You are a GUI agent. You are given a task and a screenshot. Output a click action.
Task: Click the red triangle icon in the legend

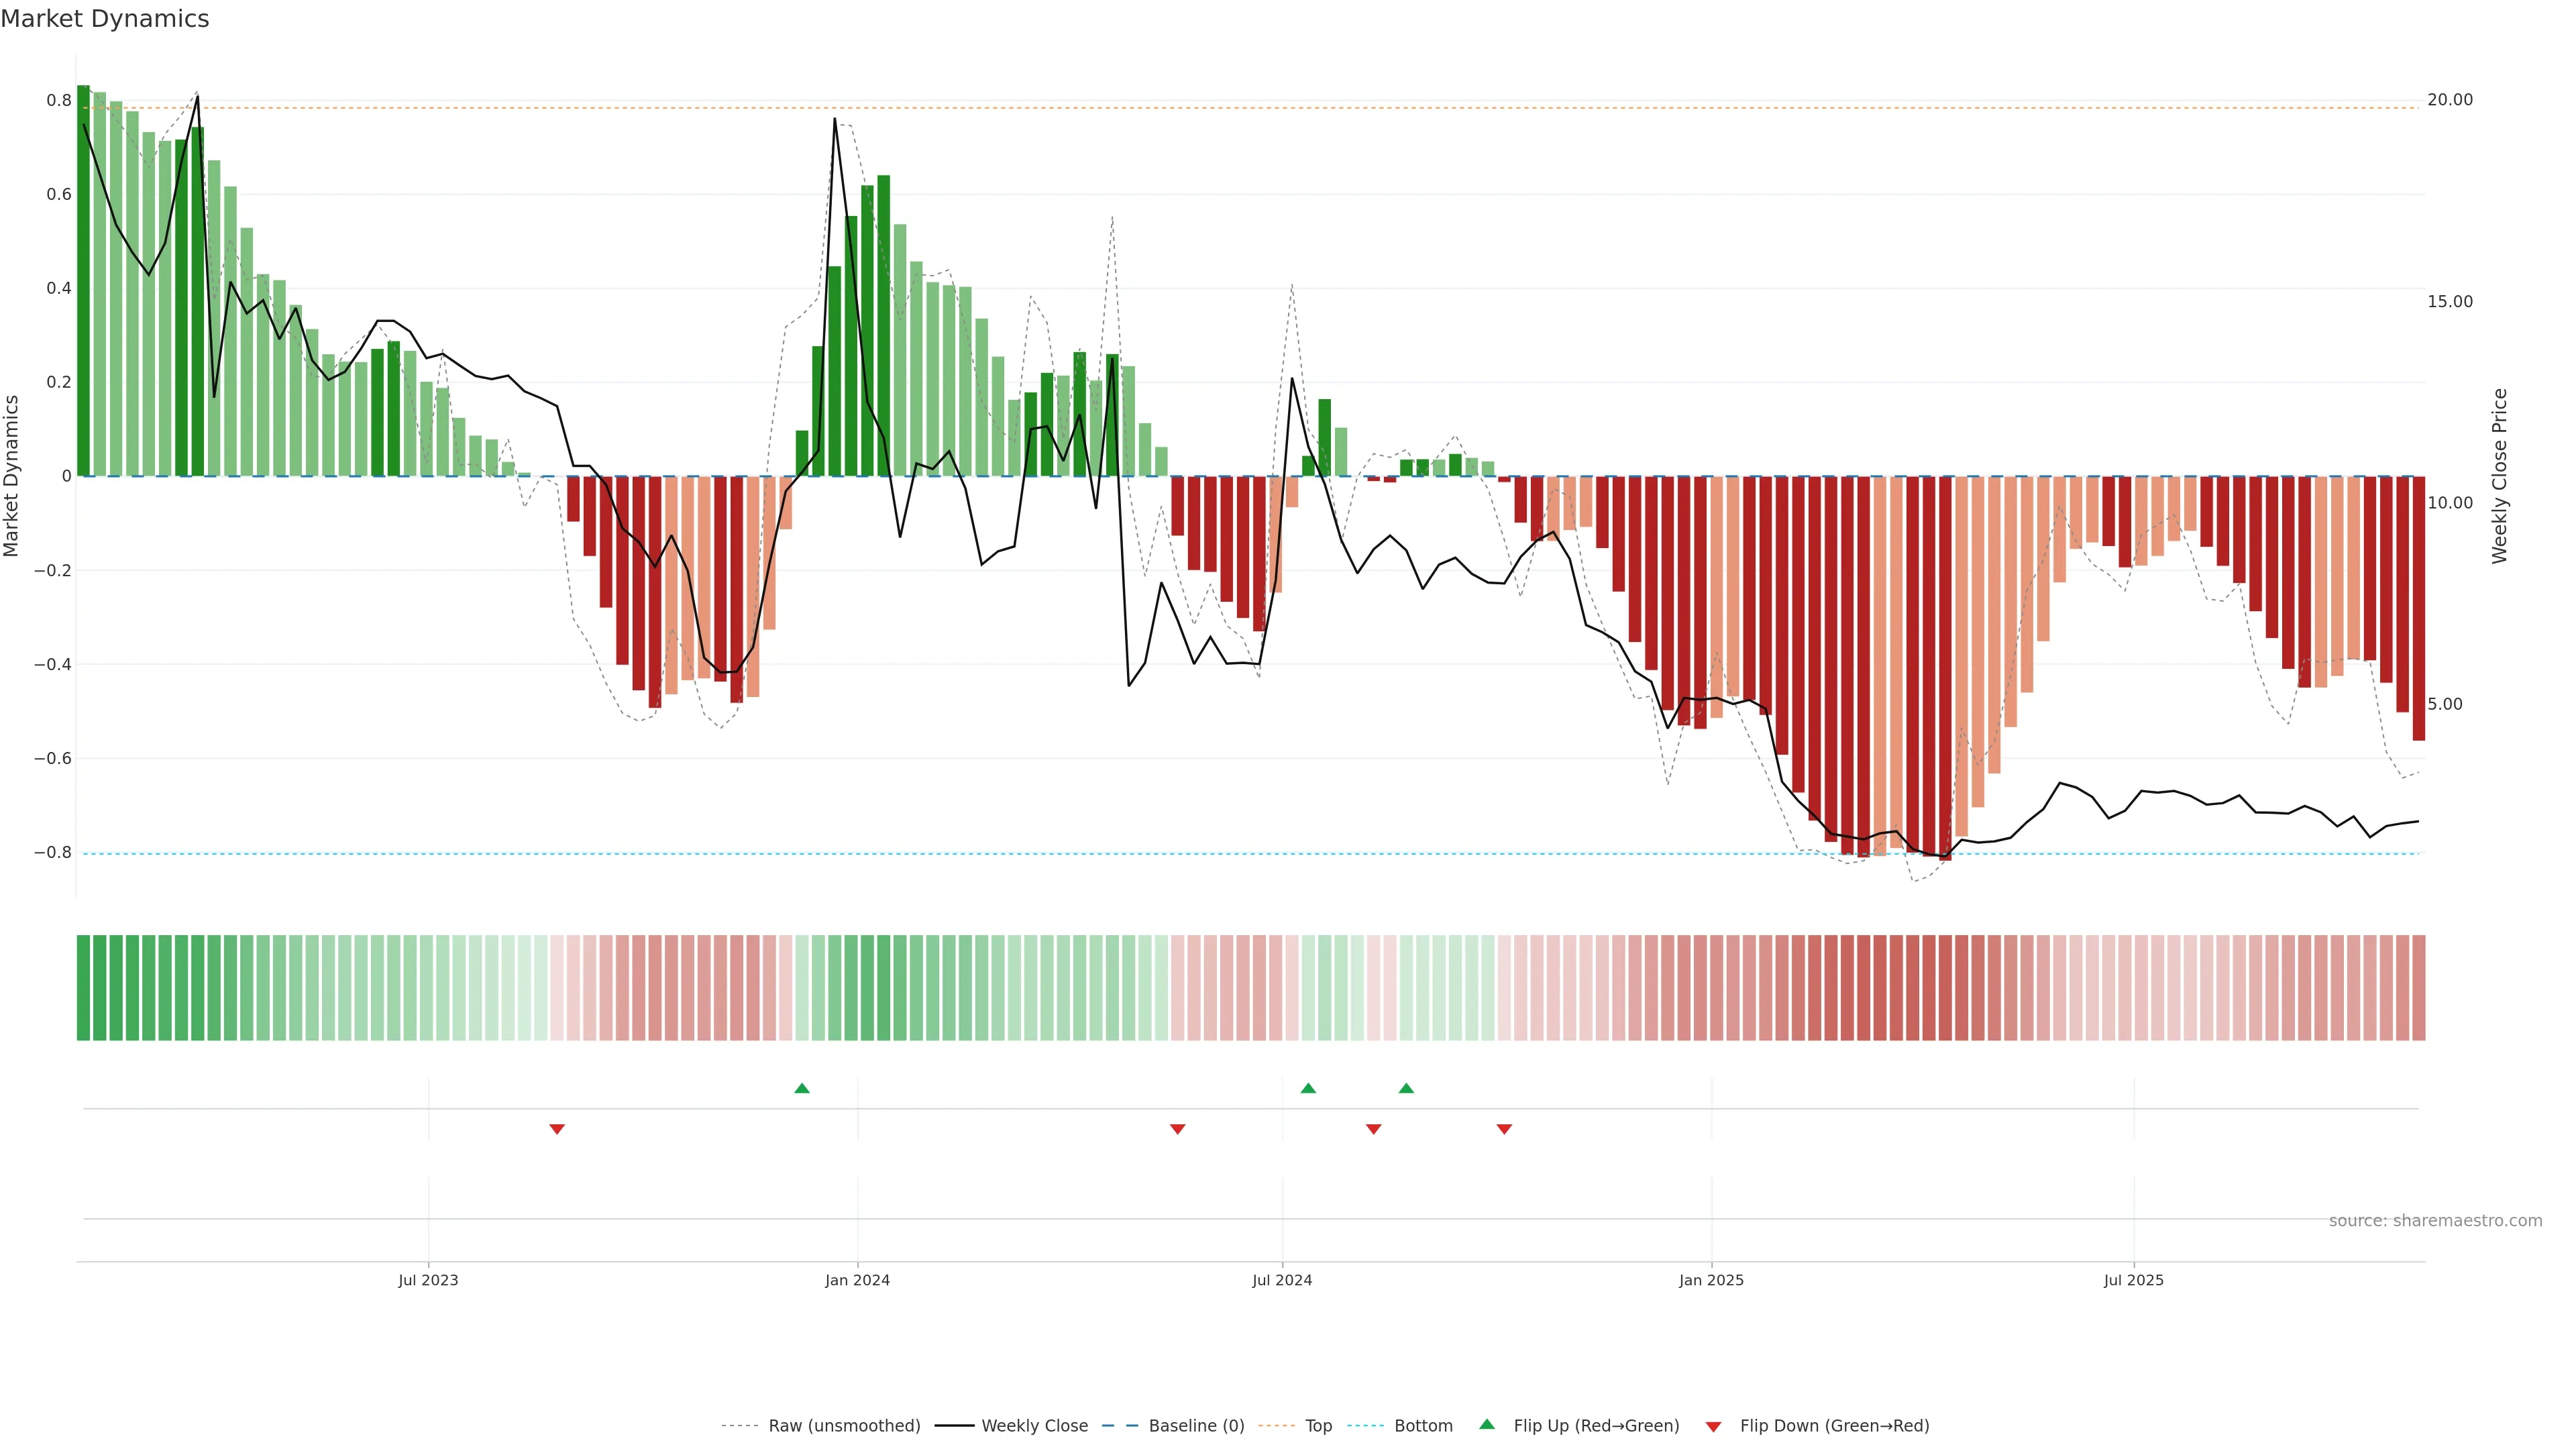click(1713, 1426)
